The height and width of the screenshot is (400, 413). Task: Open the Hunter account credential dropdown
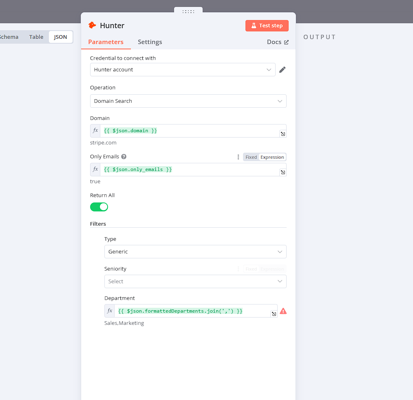[183, 70]
